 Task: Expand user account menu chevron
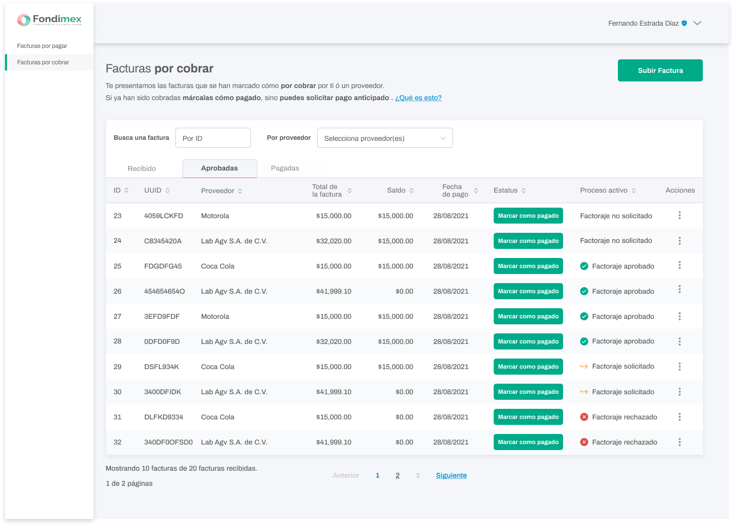pyautogui.click(x=697, y=23)
